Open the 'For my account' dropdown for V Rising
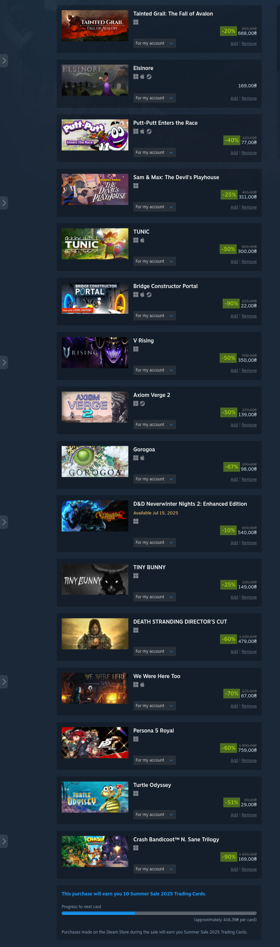The width and height of the screenshot is (280, 947). (x=154, y=370)
